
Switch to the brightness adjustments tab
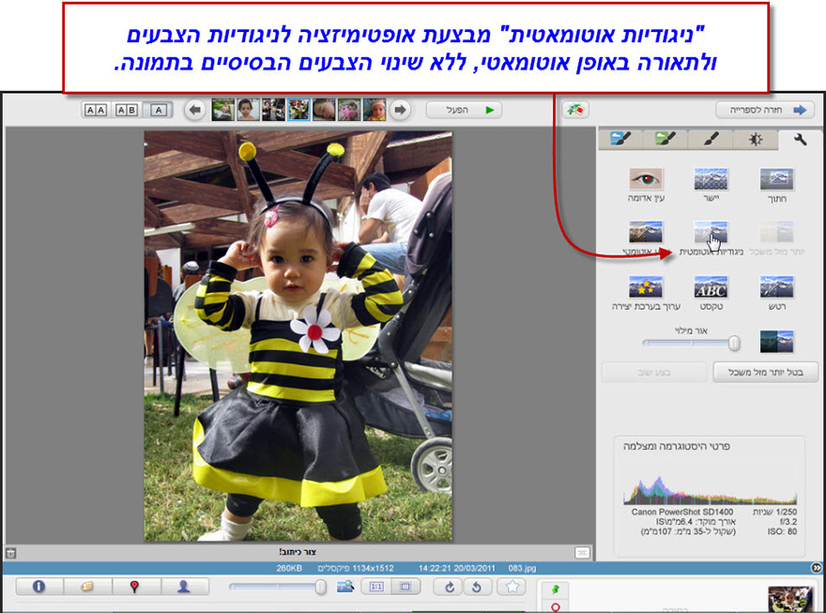click(757, 139)
